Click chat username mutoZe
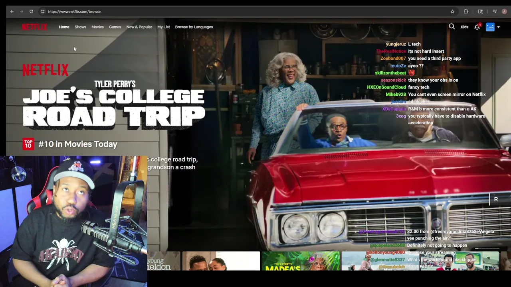This screenshot has height=287, width=511. click(x=398, y=66)
